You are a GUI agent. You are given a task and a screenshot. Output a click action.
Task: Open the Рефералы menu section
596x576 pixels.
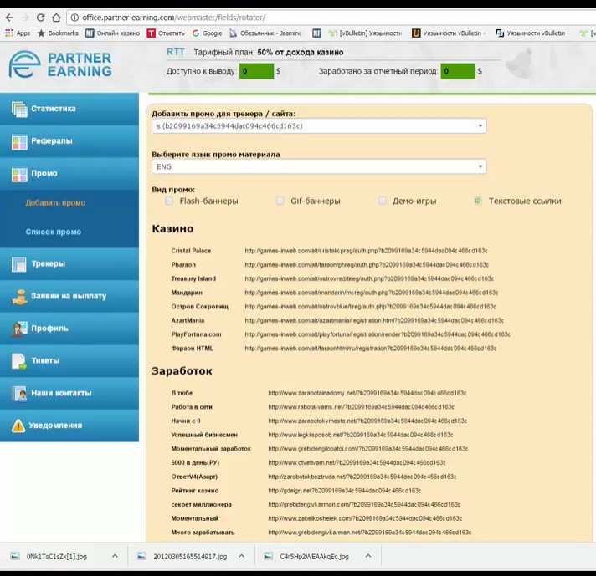click(69, 141)
